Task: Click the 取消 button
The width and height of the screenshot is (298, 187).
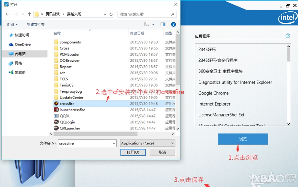Action: point(162,152)
